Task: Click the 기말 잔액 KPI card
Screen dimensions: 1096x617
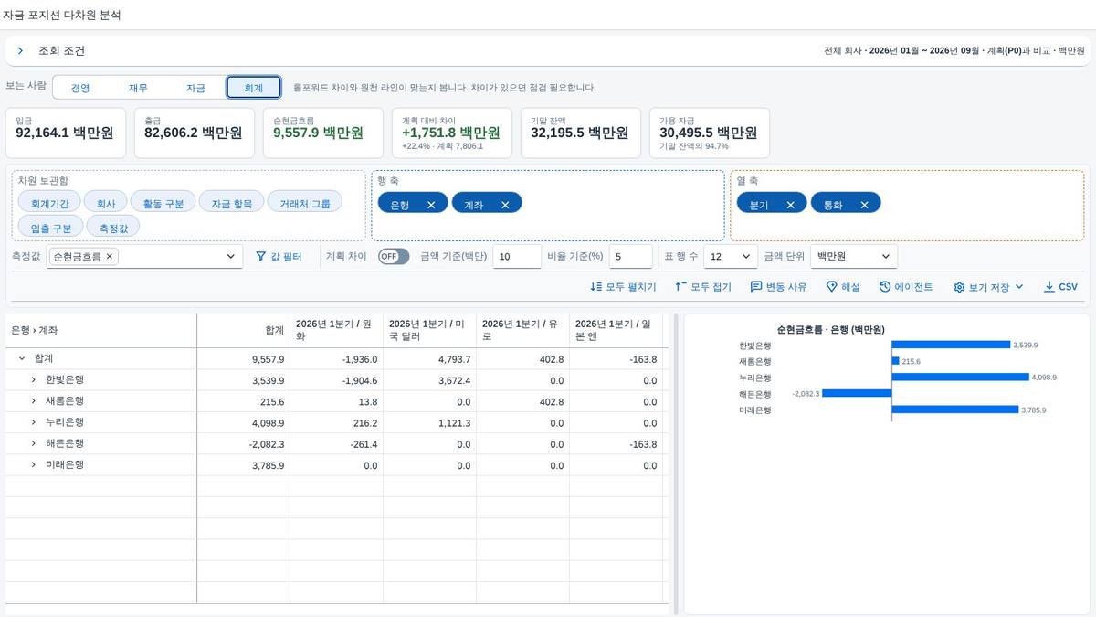Action: 581,133
